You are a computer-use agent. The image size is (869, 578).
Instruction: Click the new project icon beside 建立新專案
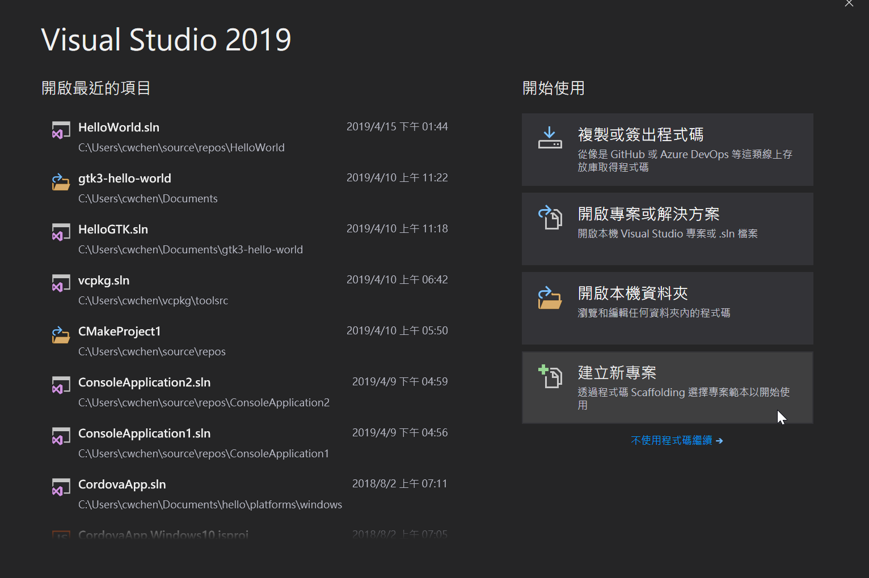(x=550, y=376)
